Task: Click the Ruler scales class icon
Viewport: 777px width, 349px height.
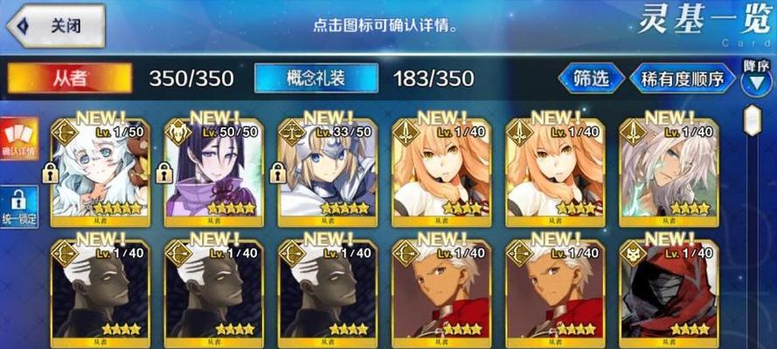Action: pyautogui.click(x=292, y=133)
